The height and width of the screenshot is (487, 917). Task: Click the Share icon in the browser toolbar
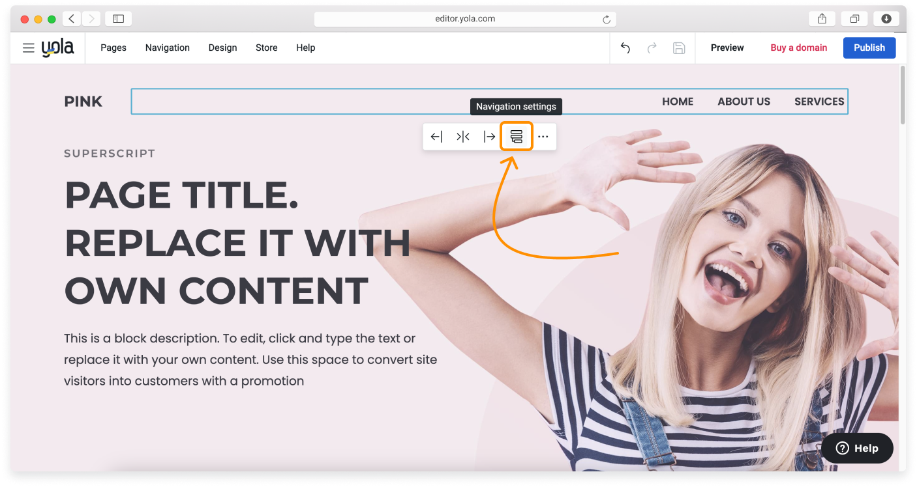click(x=821, y=18)
